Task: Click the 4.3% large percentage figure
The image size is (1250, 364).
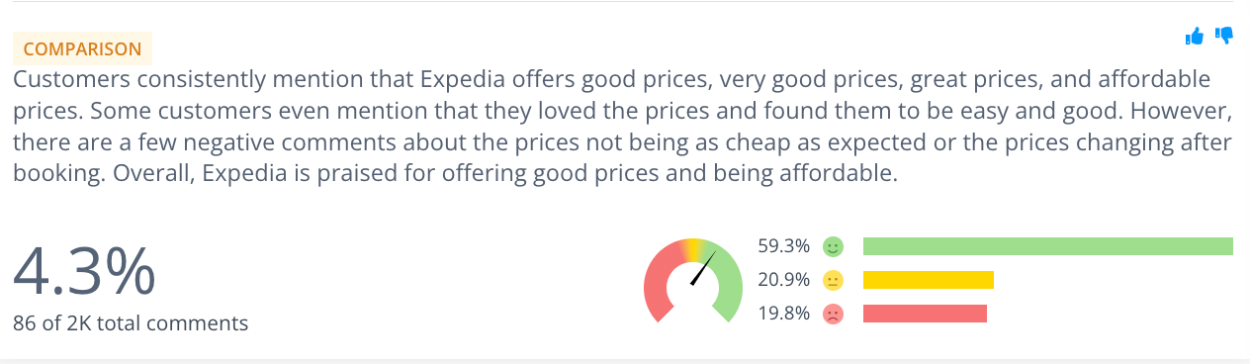Action: [x=84, y=270]
